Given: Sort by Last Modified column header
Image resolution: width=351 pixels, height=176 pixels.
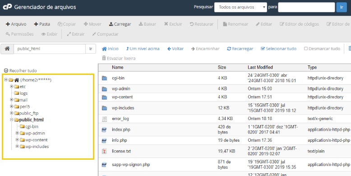Looking at the screenshot, I should (260, 67).
